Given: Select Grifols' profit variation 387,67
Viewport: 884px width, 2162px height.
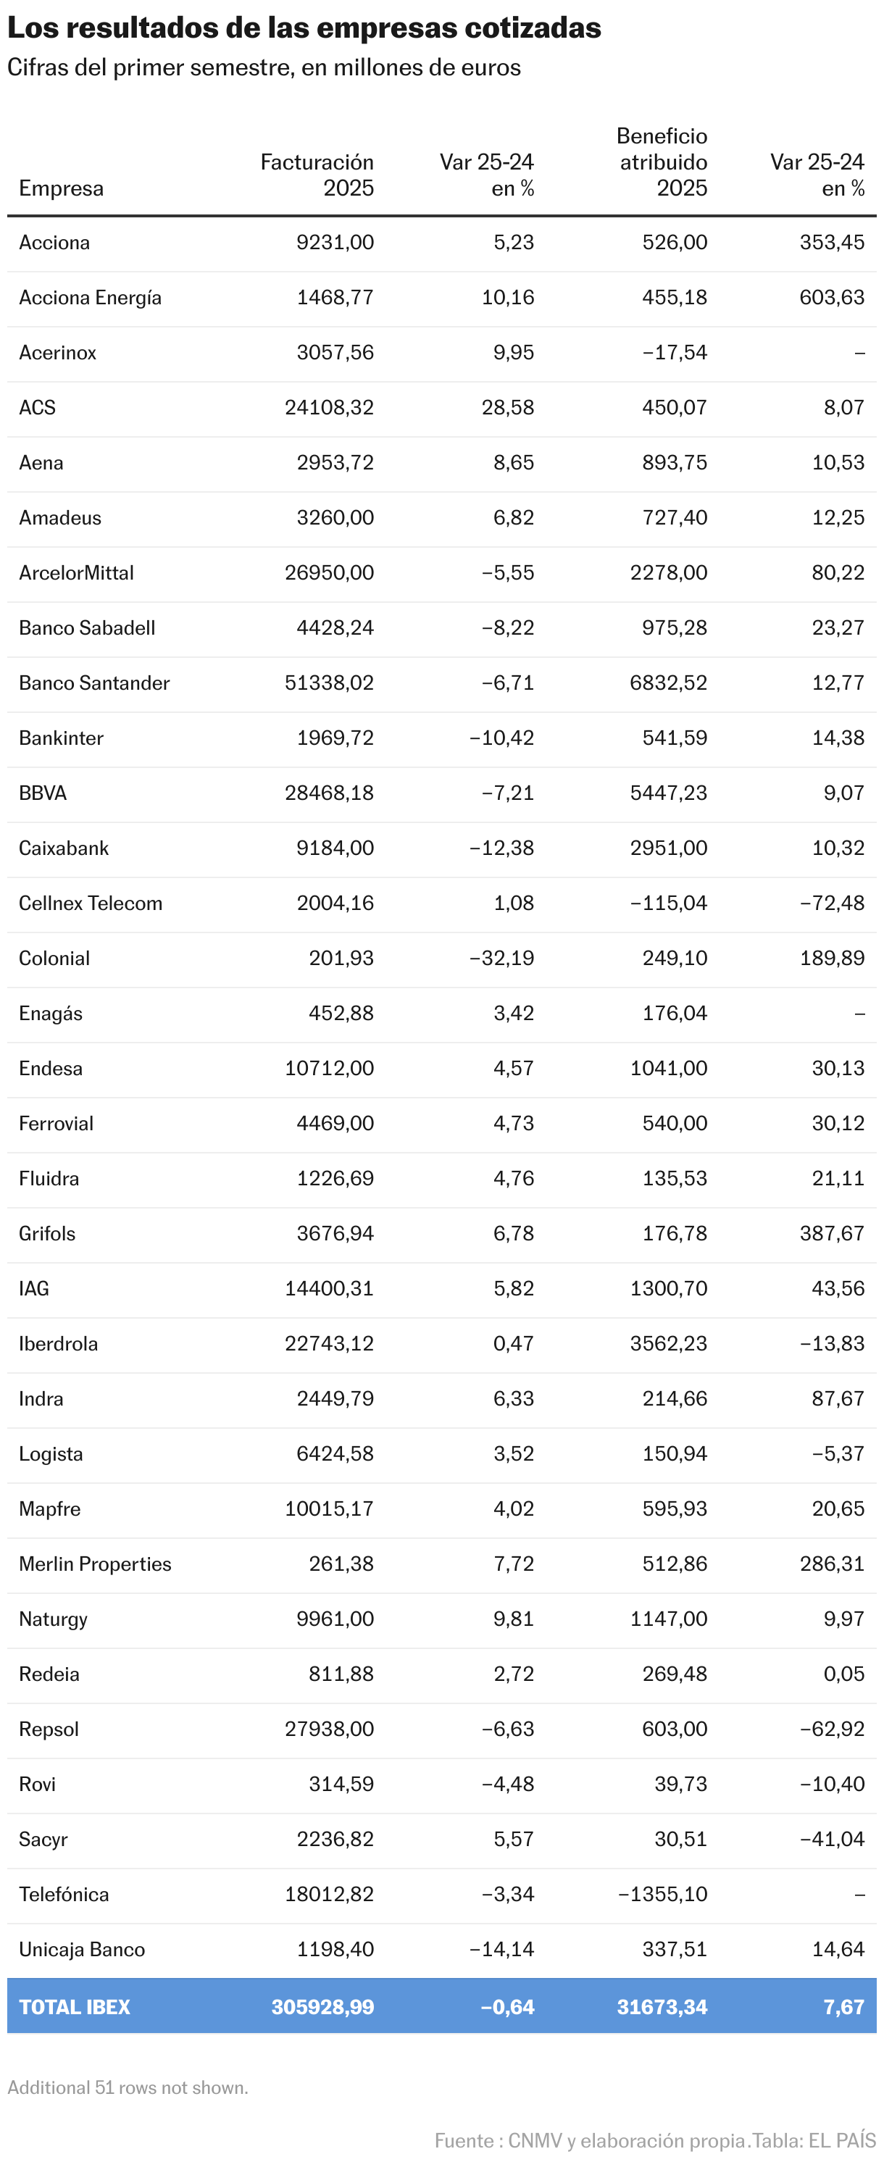Looking at the screenshot, I should (832, 1234).
